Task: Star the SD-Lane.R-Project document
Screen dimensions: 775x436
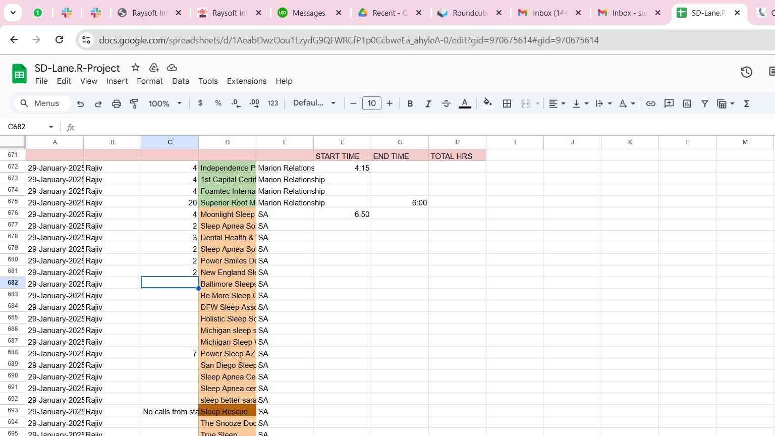Action: pyautogui.click(x=135, y=68)
